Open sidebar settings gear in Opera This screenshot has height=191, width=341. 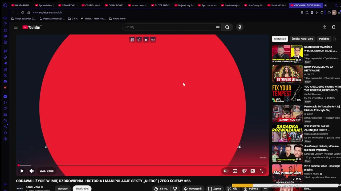(5, 139)
